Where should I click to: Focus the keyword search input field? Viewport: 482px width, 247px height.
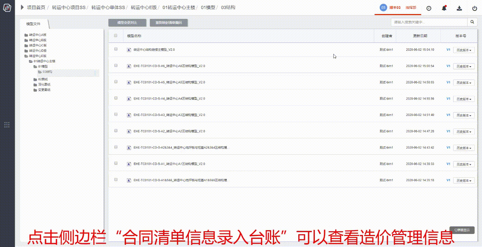[429, 22]
